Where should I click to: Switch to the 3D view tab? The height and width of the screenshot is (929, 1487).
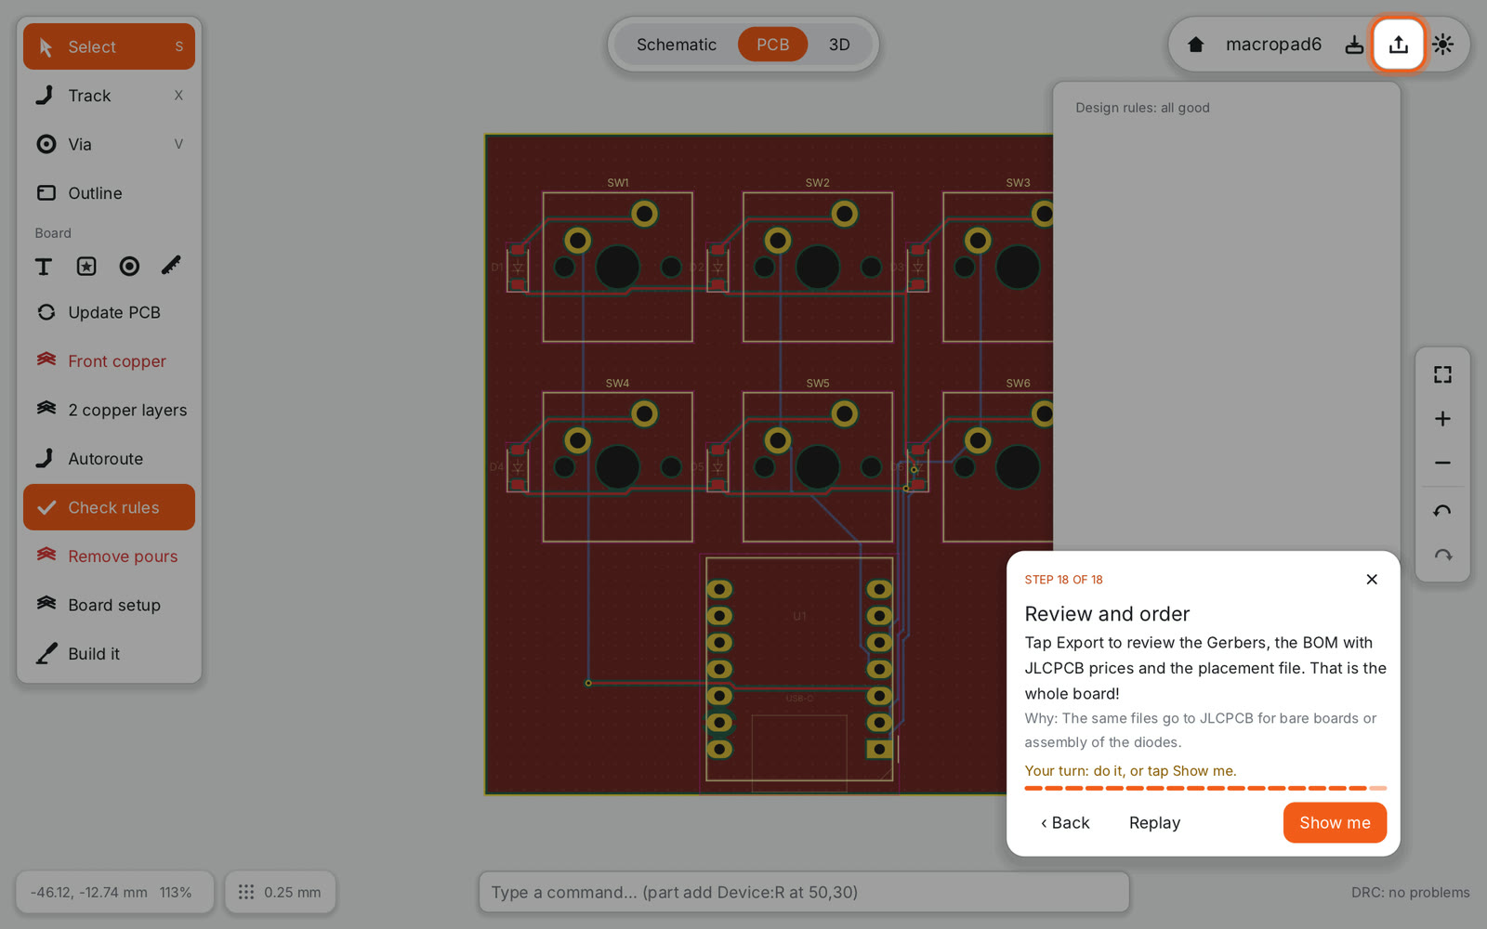(839, 45)
